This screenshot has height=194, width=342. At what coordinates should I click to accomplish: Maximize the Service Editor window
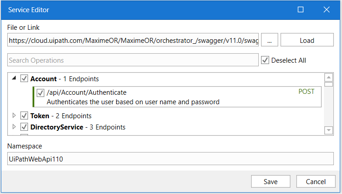pos(300,9)
